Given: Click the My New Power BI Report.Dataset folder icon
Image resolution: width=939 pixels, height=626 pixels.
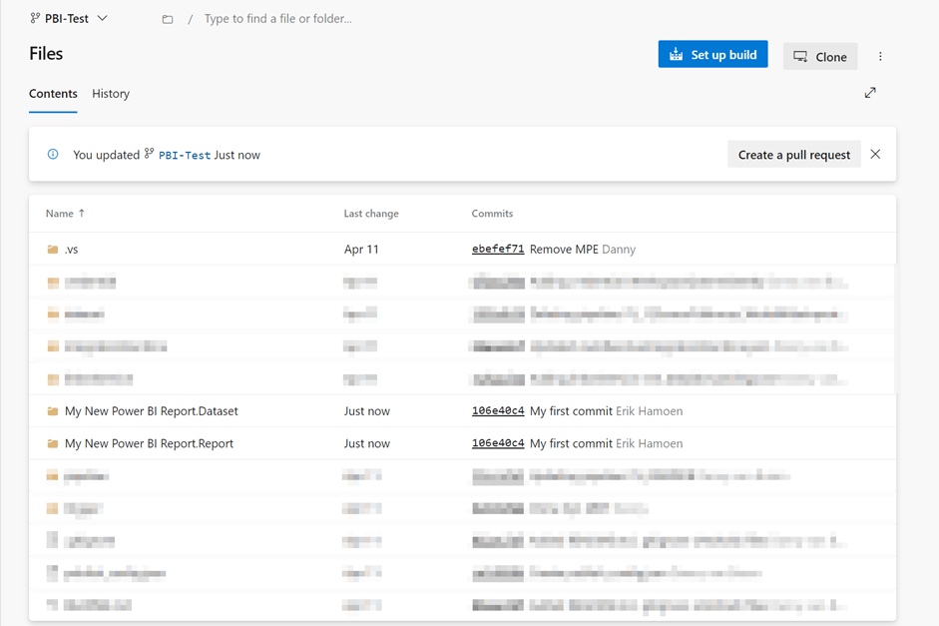Looking at the screenshot, I should (53, 411).
